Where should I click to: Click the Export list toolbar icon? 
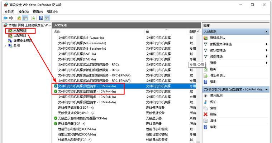[x=33, y=18]
